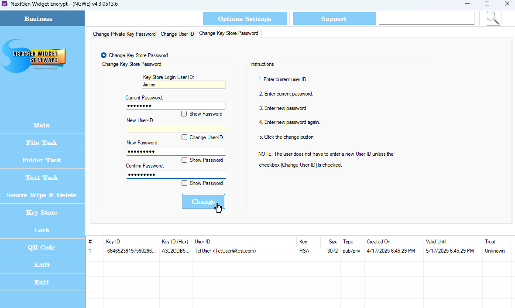Open Key Store in sidebar
515x308 pixels.
click(42, 212)
